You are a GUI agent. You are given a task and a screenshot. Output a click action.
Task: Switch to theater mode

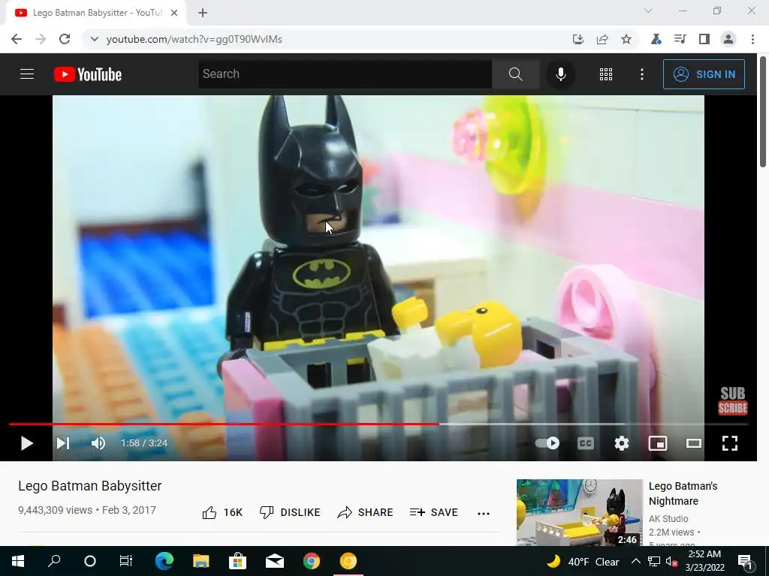point(693,443)
